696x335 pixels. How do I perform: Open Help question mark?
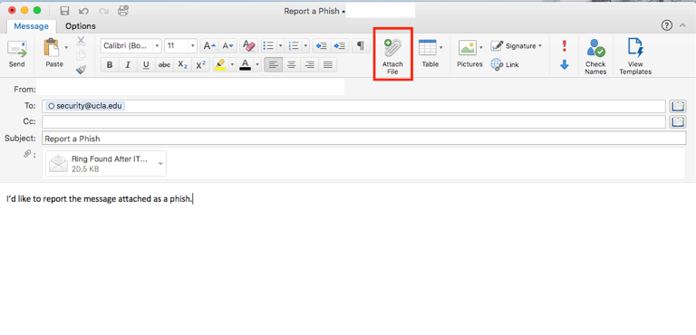667,25
